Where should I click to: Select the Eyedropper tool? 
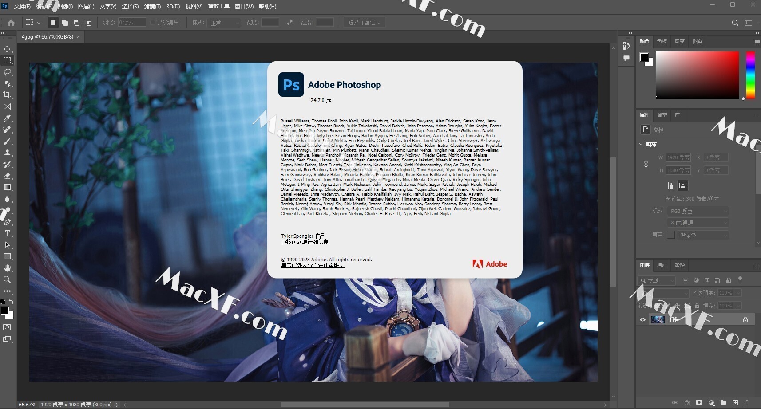tap(7, 118)
